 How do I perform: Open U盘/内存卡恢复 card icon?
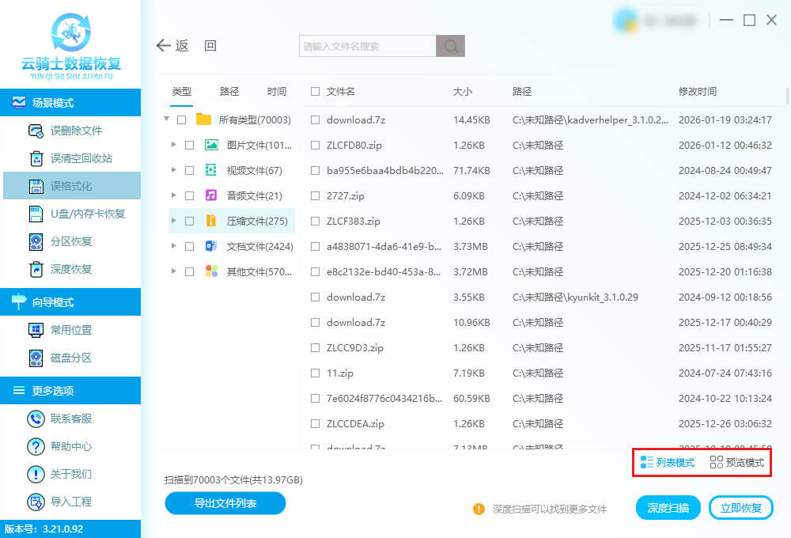[x=36, y=214]
